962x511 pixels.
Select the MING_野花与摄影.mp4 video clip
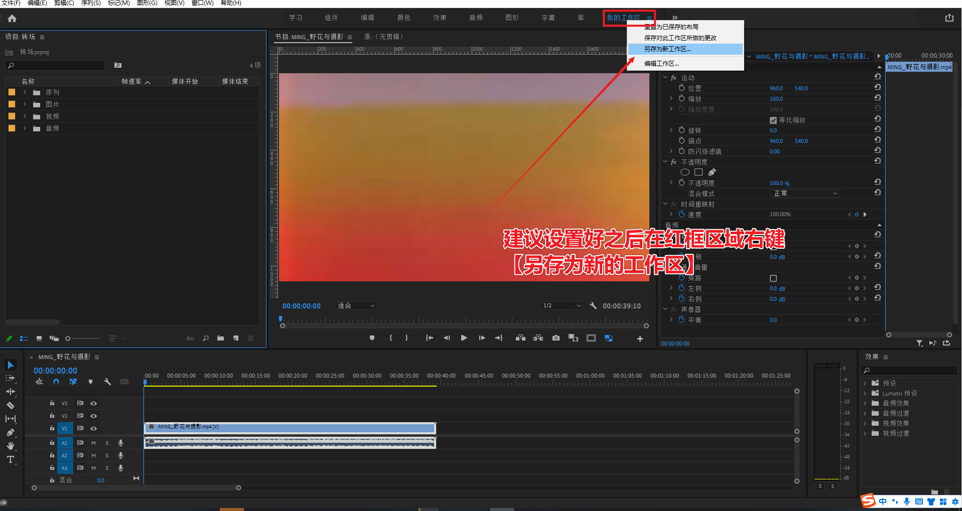(x=290, y=428)
